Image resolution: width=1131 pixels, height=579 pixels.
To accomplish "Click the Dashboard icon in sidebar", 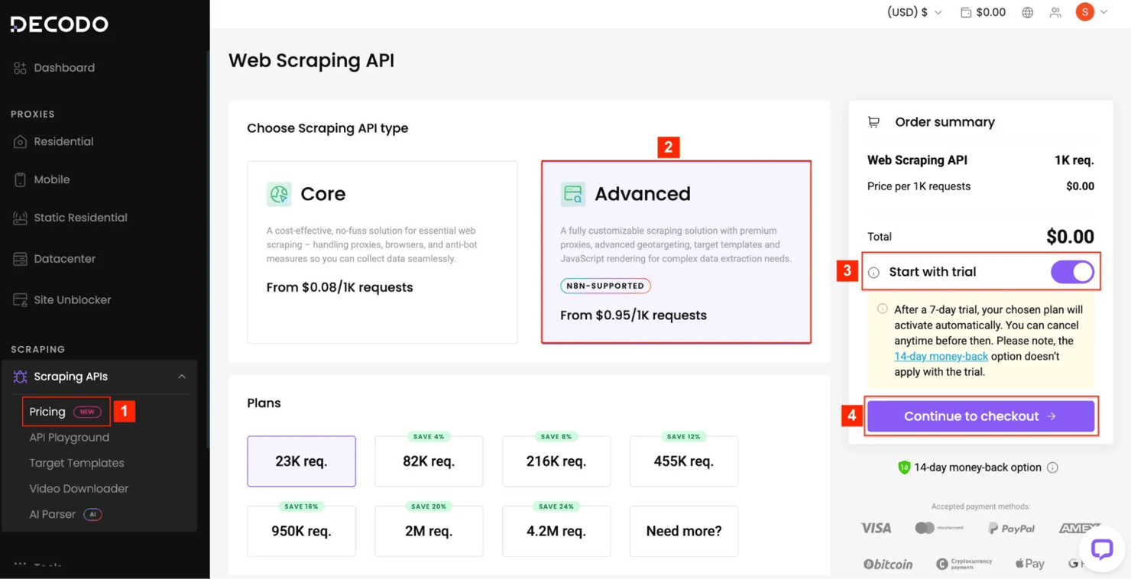I will coord(20,68).
